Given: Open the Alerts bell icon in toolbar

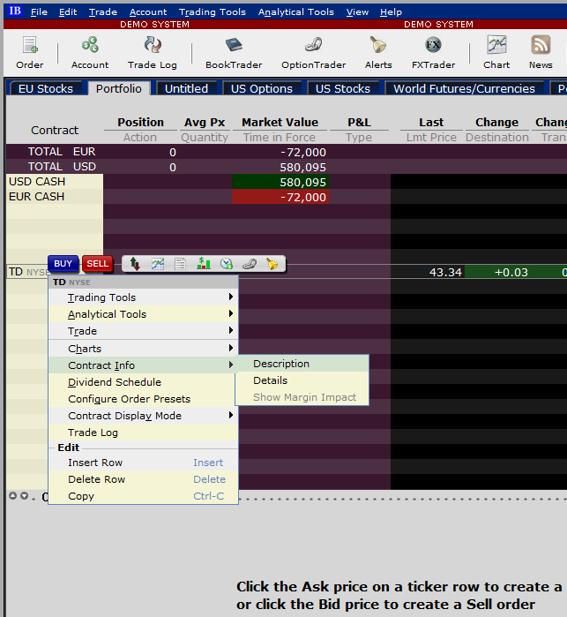Looking at the screenshot, I should [378, 52].
